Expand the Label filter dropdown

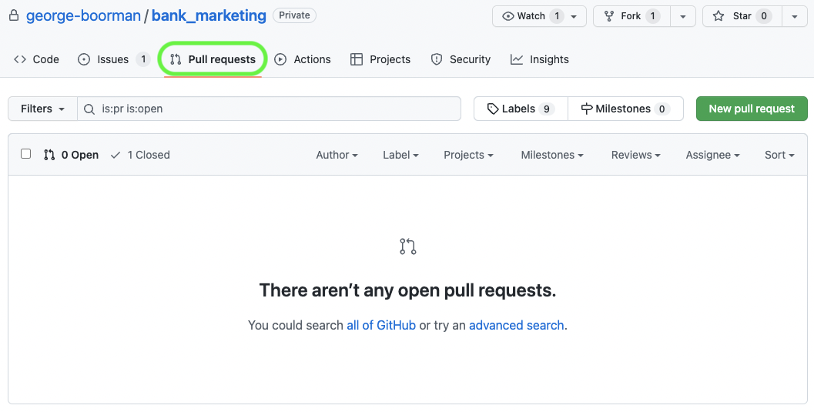tap(400, 155)
